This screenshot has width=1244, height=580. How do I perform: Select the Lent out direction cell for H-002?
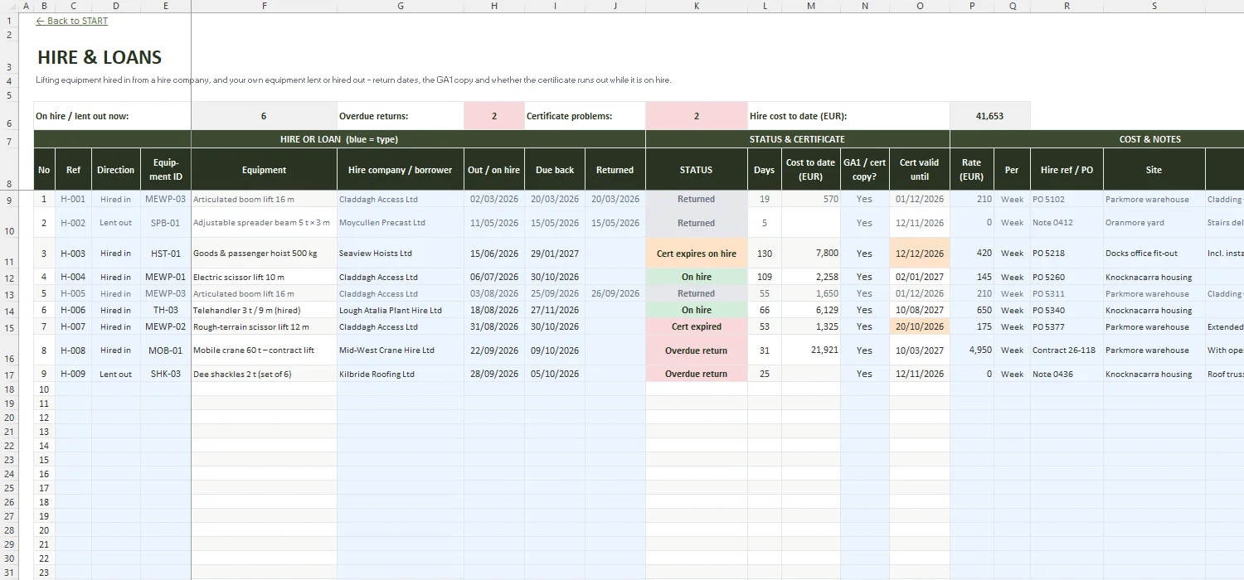click(115, 223)
